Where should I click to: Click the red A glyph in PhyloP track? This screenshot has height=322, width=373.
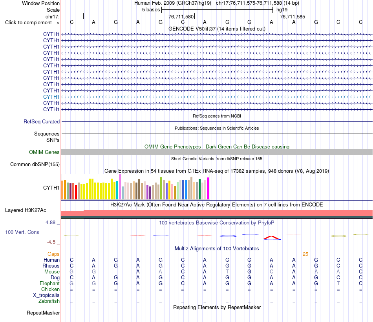click(271, 237)
